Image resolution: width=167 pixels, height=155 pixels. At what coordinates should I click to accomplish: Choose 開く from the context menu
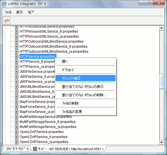coord(86,62)
